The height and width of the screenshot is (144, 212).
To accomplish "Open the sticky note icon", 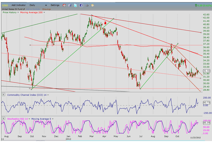I will pos(92,5).
